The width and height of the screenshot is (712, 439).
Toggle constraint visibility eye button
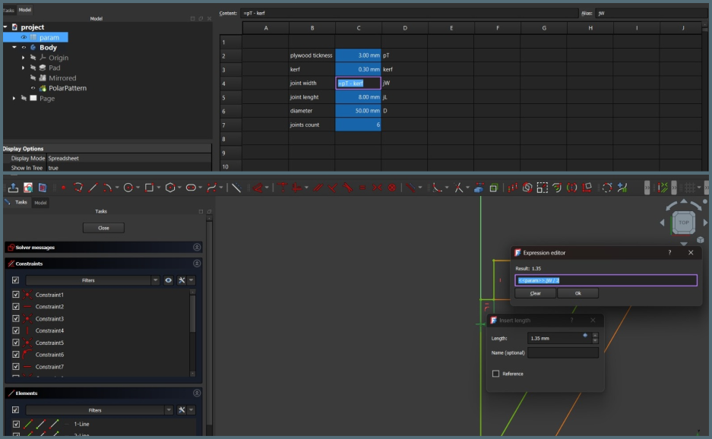coord(169,280)
